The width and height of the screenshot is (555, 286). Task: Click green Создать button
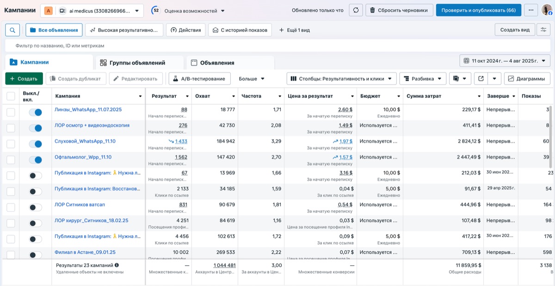tap(24, 79)
